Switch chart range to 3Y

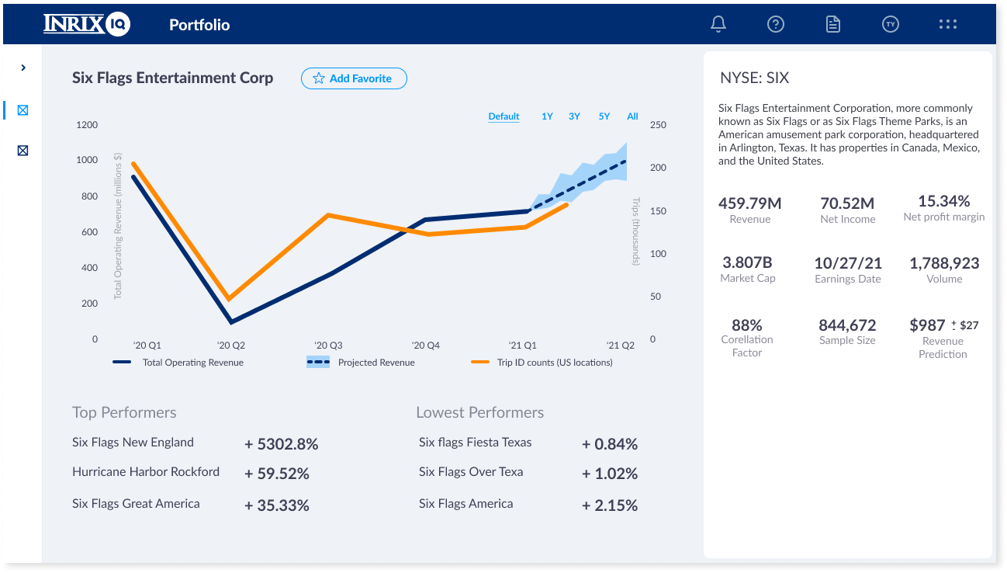tap(574, 116)
